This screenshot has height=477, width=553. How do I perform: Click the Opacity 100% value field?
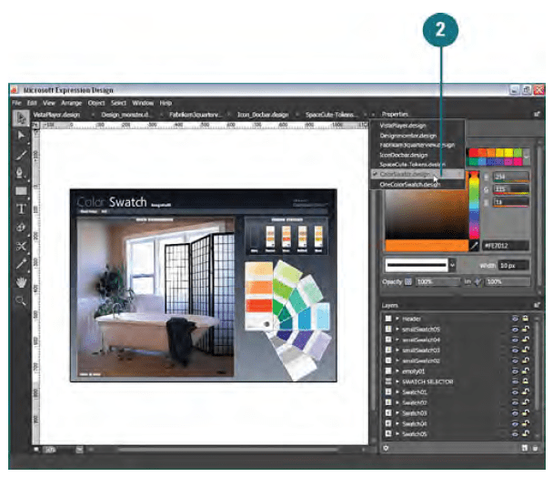(x=437, y=281)
